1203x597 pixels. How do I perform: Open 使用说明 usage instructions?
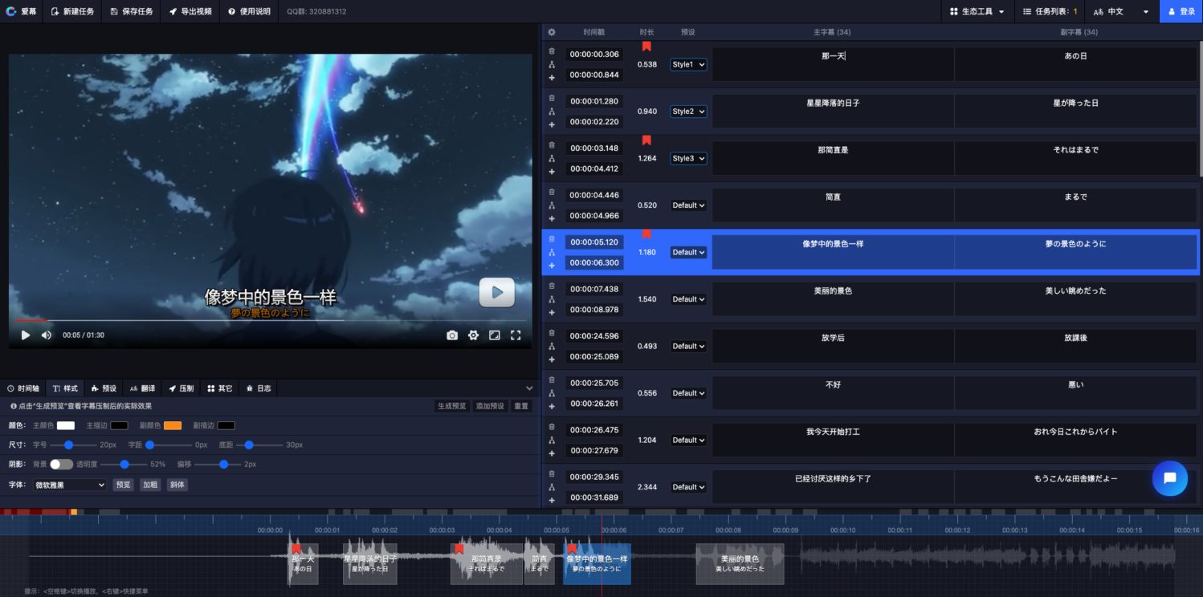(x=249, y=11)
